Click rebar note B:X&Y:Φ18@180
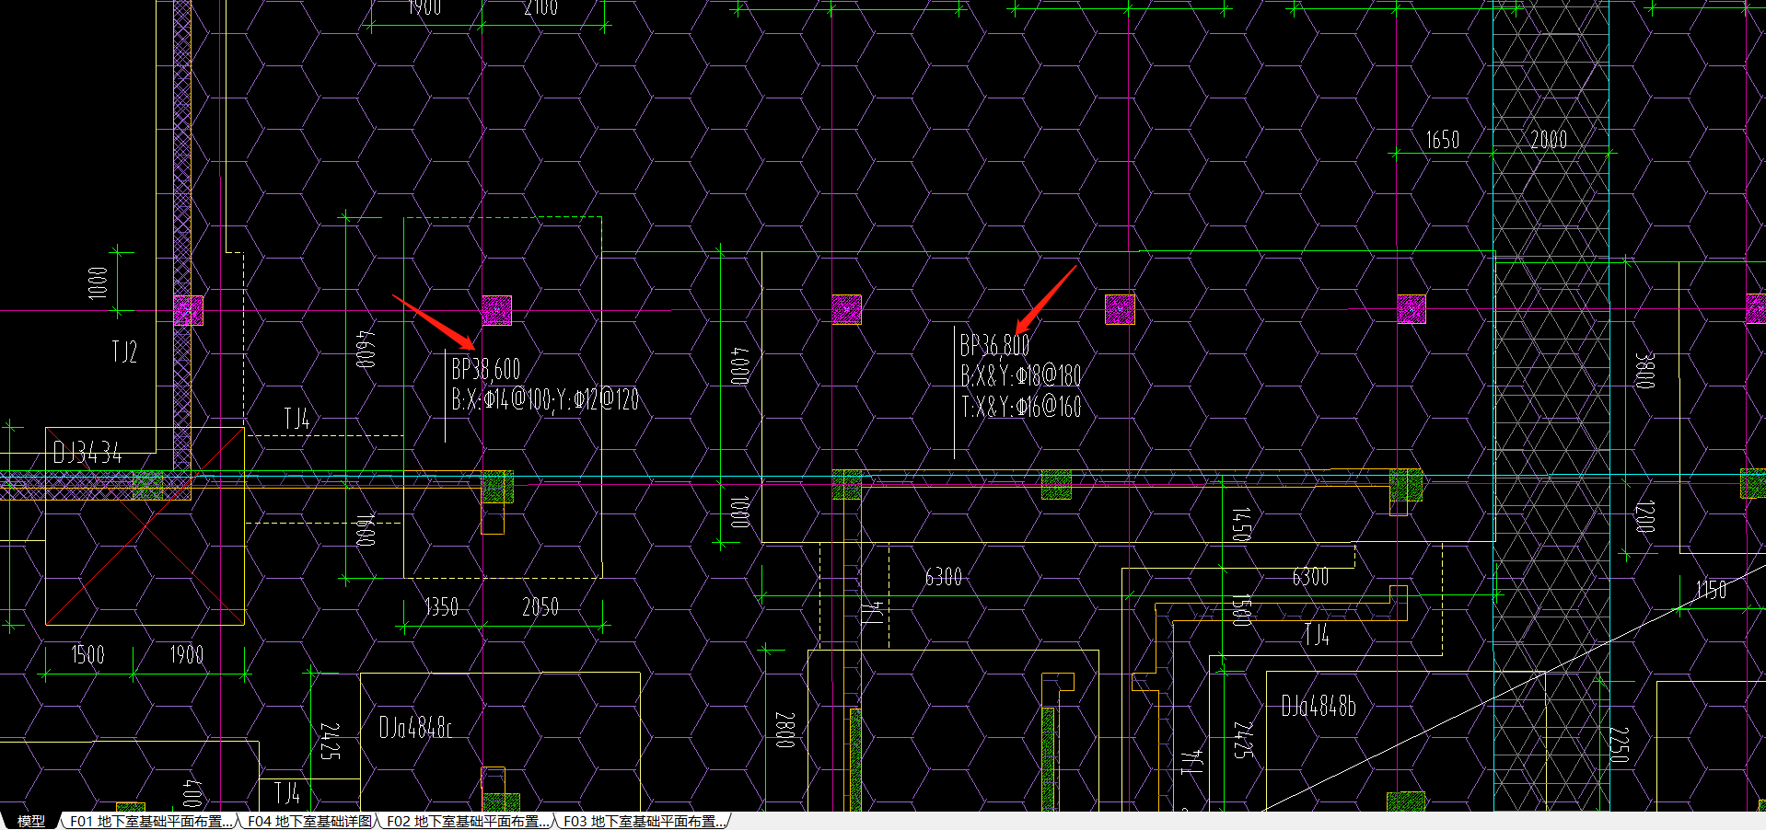This screenshot has width=1766, height=830. pos(1020,376)
